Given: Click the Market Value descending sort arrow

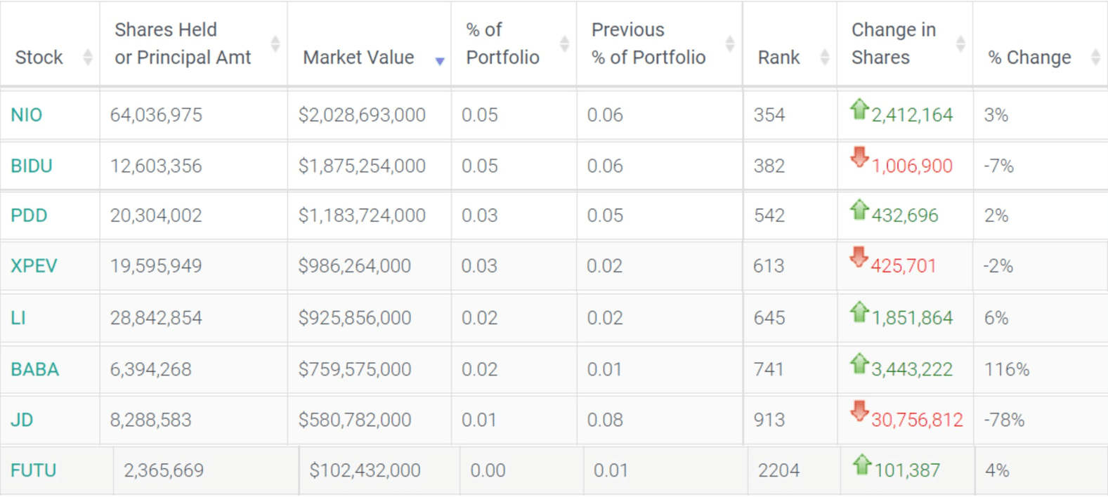Looking at the screenshot, I should [440, 62].
